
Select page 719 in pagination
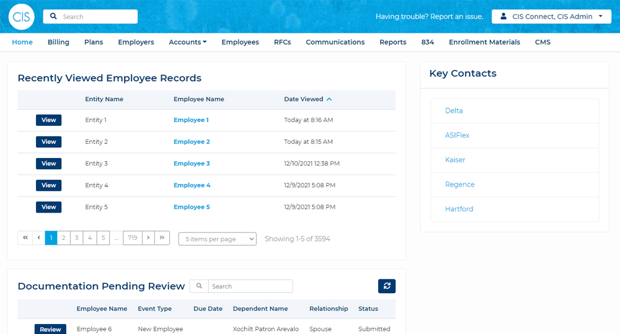pyautogui.click(x=132, y=238)
